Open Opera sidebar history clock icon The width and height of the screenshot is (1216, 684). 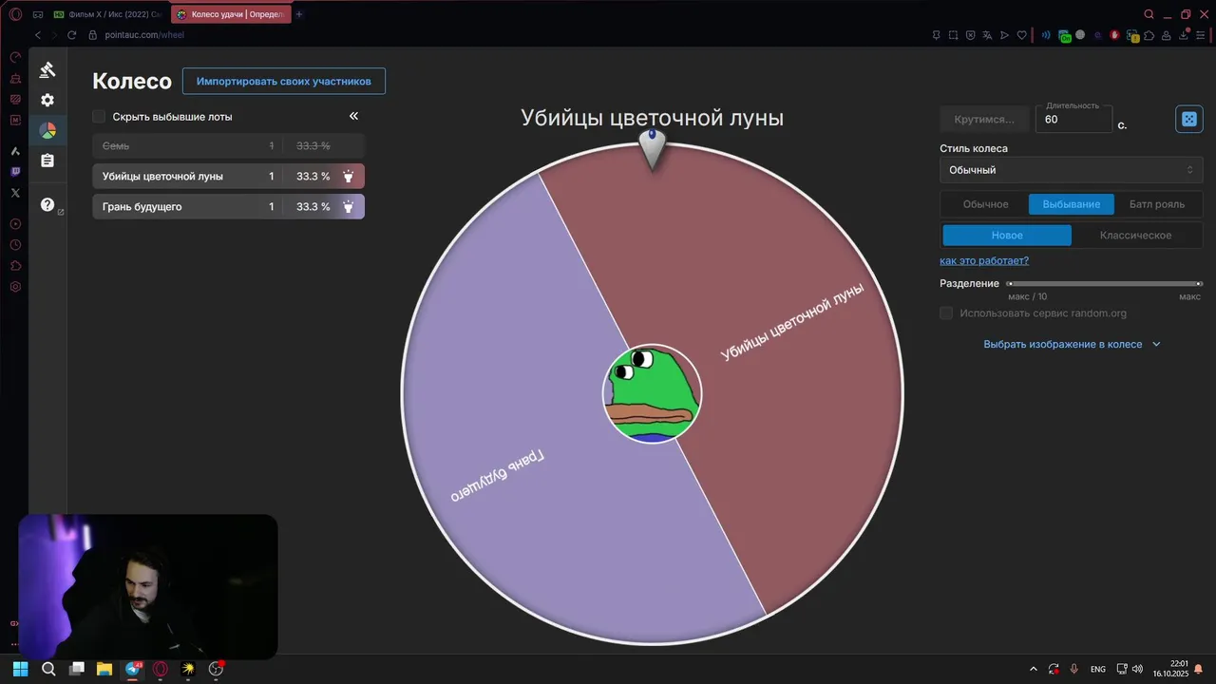(x=15, y=245)
